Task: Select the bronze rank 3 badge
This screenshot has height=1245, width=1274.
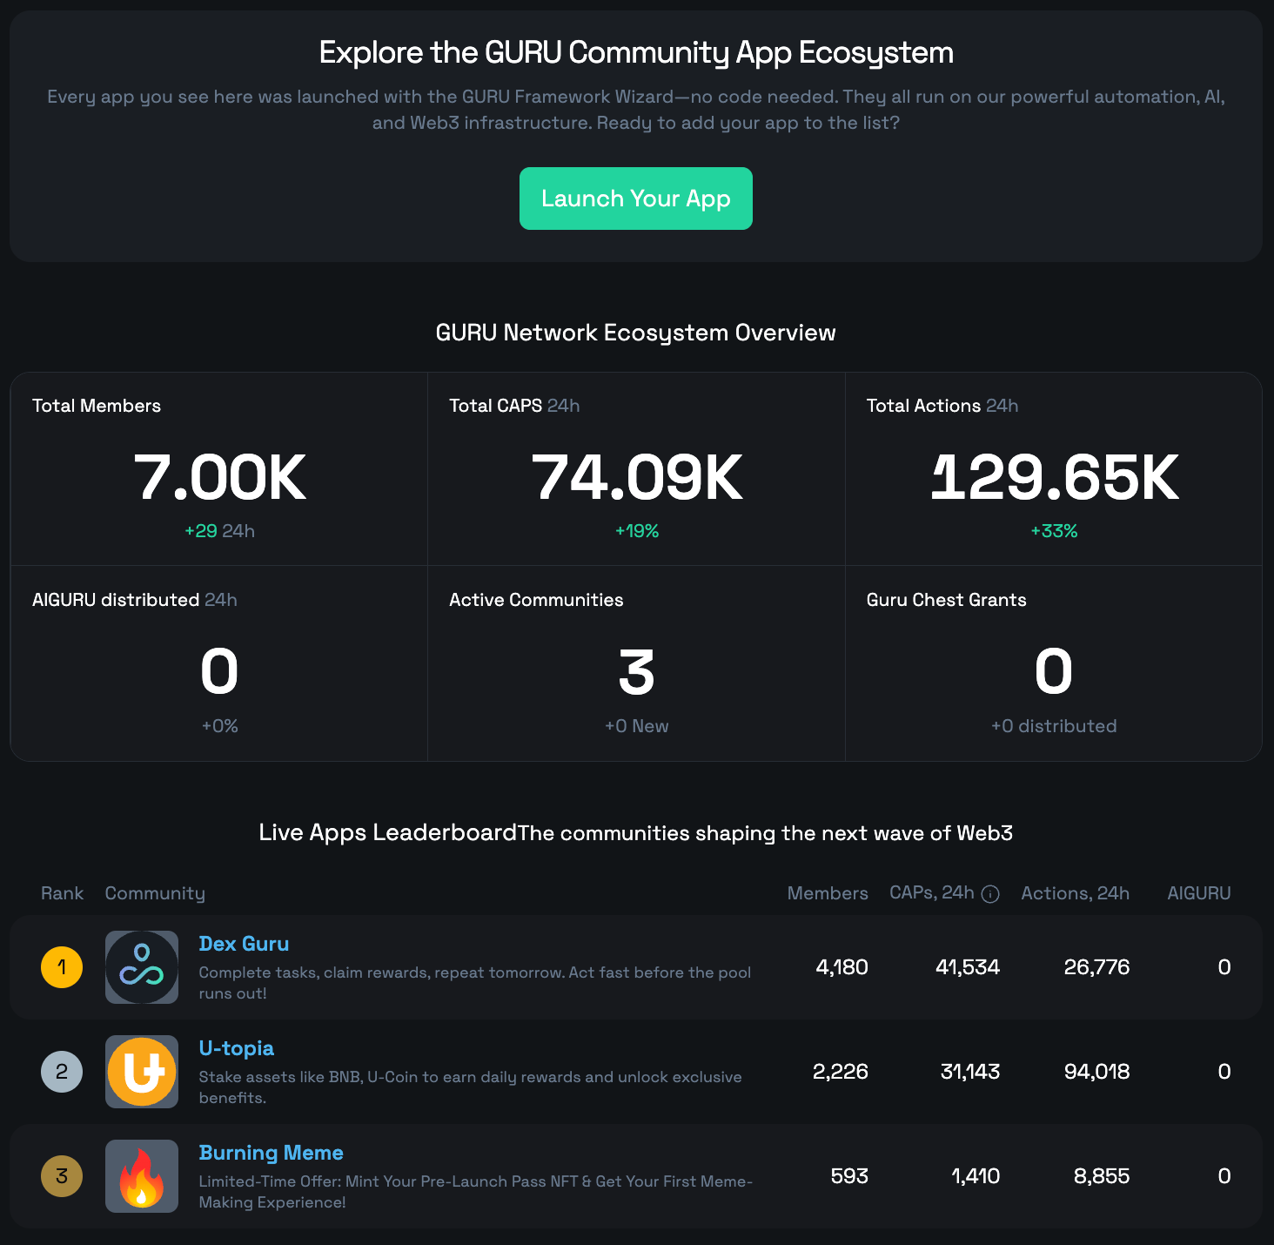Action: coord(62,1176)
